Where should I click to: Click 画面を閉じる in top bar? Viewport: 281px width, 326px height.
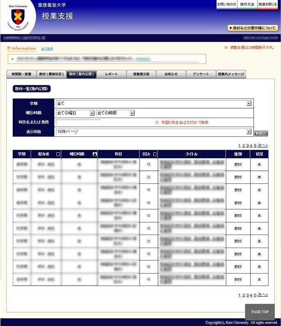(x=268, y=4)
